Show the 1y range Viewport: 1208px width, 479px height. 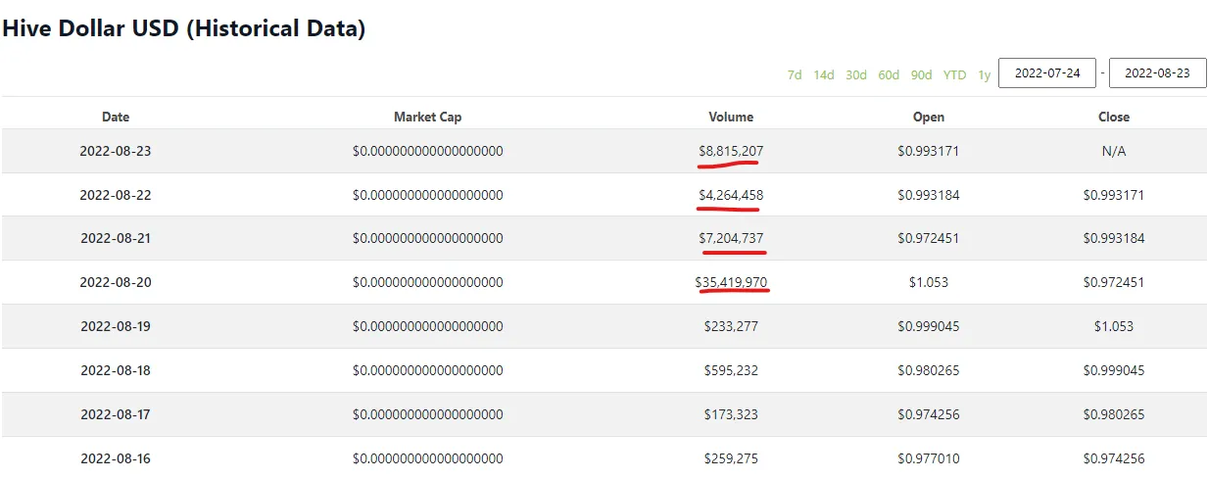(984, 74)
